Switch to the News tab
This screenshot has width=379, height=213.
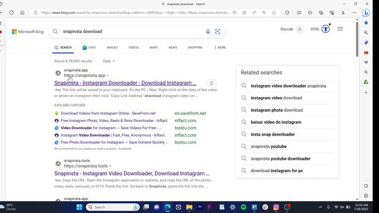(173, 47)
